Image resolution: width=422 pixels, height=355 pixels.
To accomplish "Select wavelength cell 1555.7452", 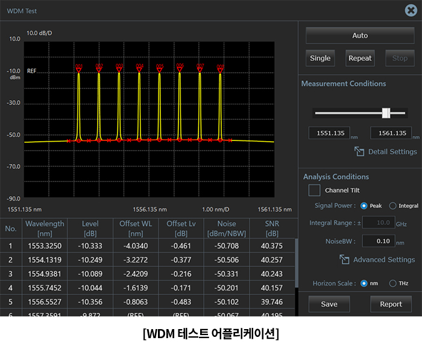I will 45,287.
